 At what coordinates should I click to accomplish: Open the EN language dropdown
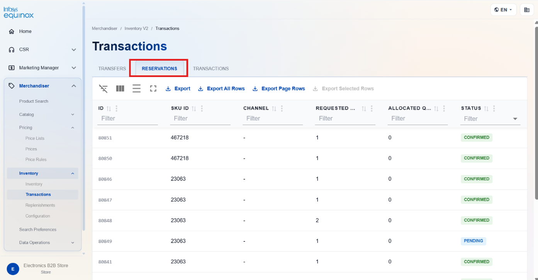(503, 10)
